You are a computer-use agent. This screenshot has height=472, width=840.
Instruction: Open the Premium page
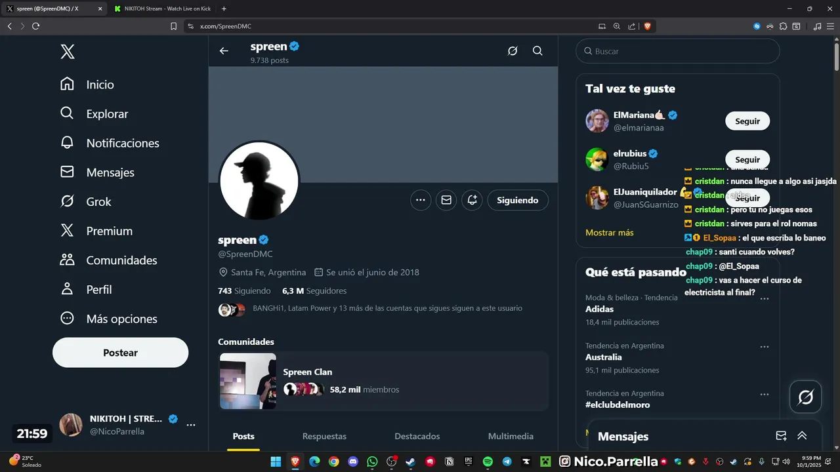pyautogui.click(x=96, y=231)
